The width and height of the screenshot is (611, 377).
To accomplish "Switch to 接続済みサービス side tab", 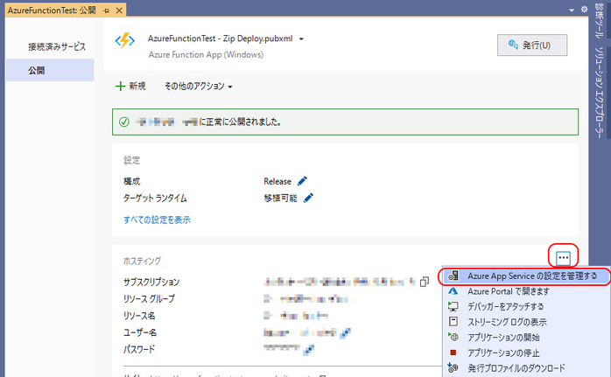I will coord(57,46).
